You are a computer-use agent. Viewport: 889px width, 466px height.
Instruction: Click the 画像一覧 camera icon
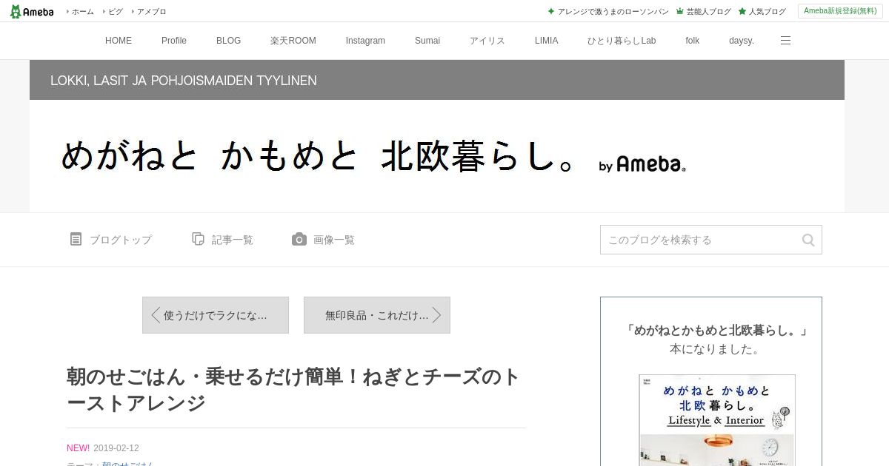click(x=299, y=239)
